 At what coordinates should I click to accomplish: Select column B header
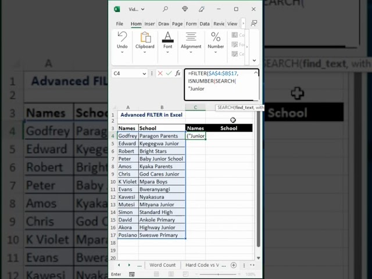tap(162, 107)
